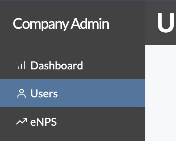
Task: Click the word Users in blue row
Action: click(44, 93)
